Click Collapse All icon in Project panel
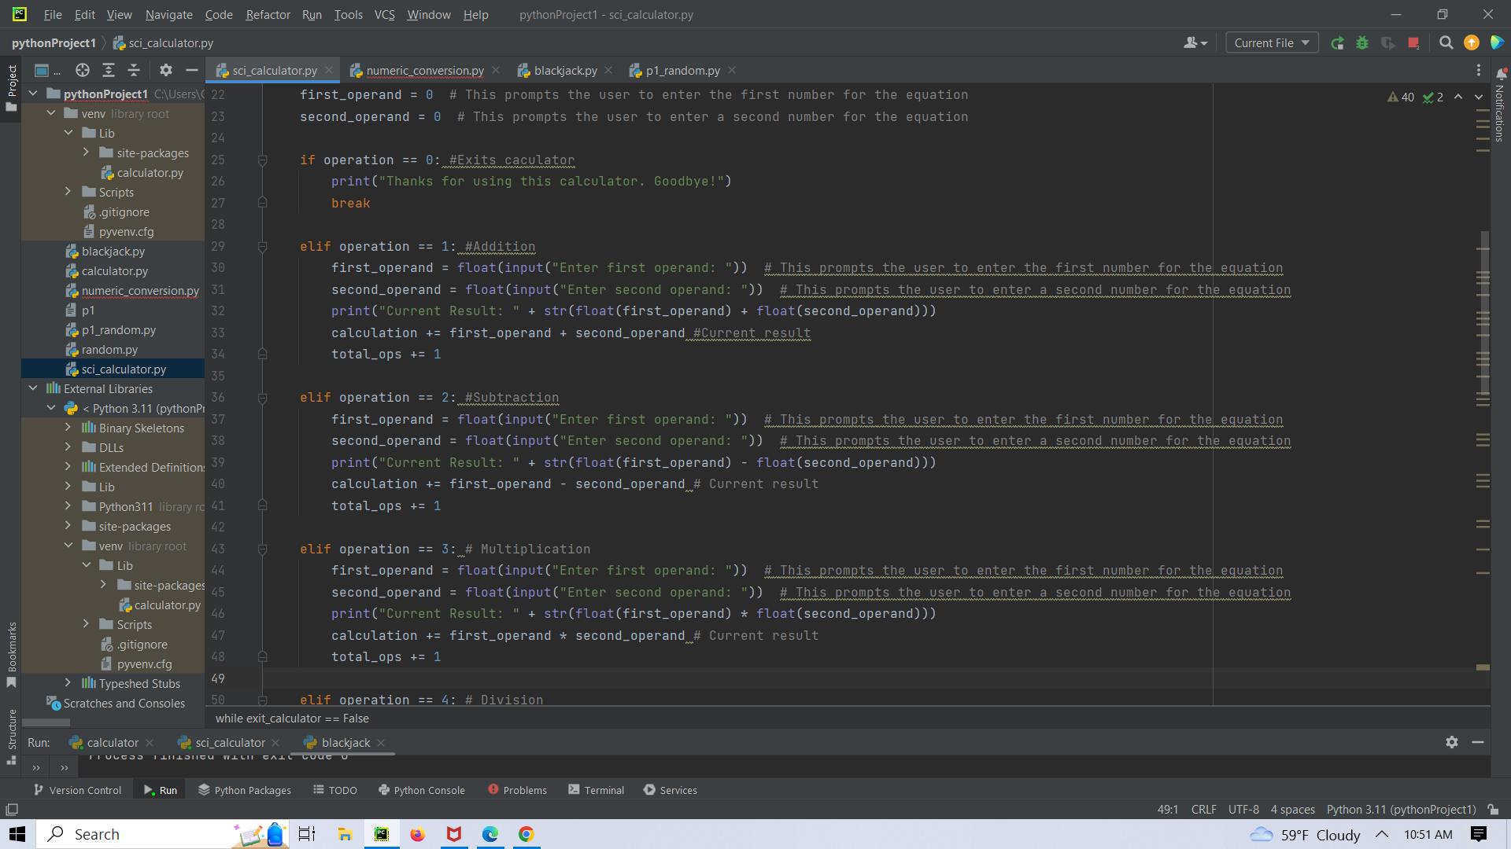1511x849 pixels. (134, 70)
